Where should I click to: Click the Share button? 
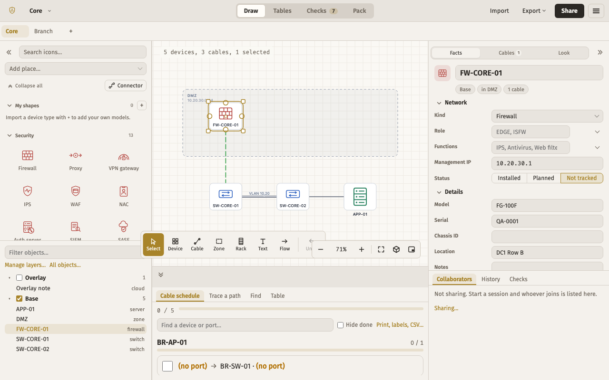570,11
